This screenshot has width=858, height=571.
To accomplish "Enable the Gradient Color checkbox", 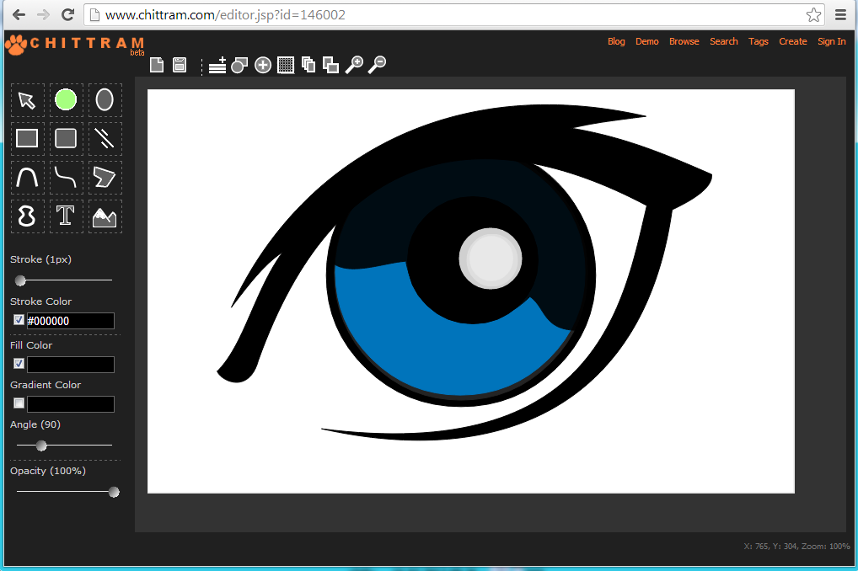I will click(19, 403).
